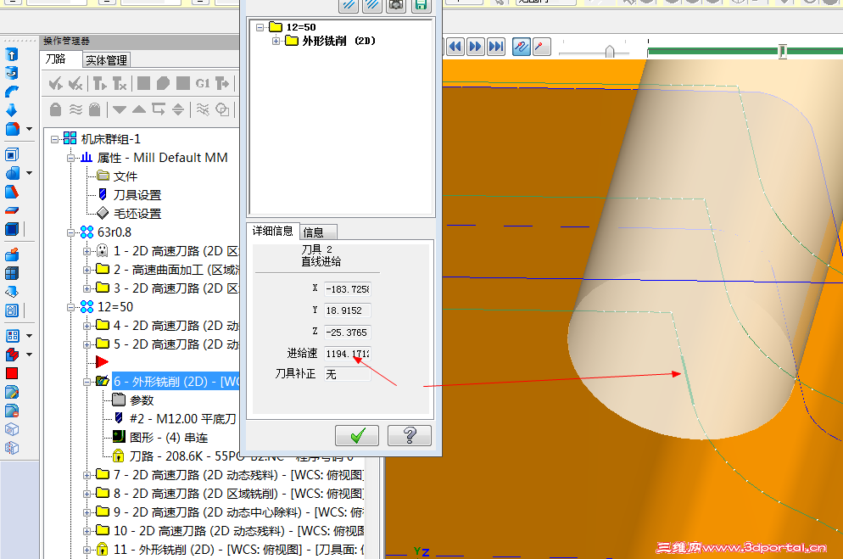Select all operations toolbar icon
Screen dimensions: 843x559
tap(55, 83)
